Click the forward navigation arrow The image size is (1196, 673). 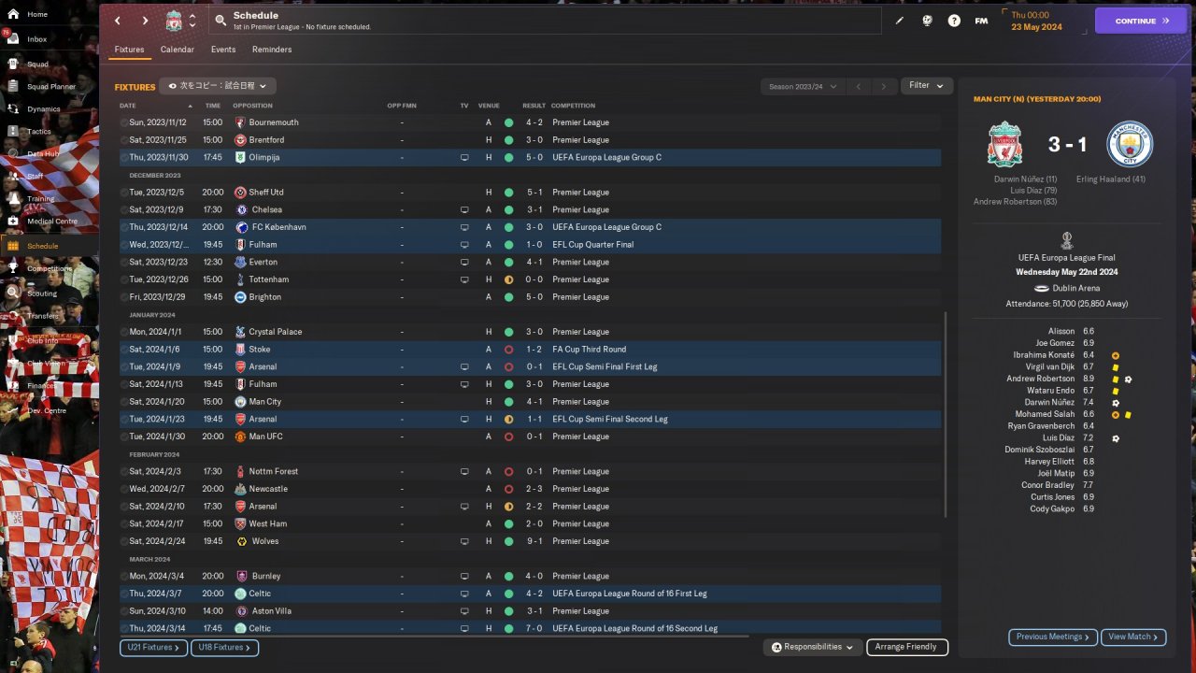(x=145, y=21)
